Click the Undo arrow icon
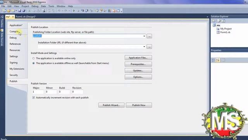The image size is (248, 140). click(59, 11)
